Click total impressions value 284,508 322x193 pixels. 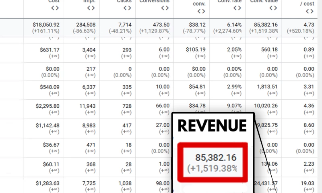[86, 25]
